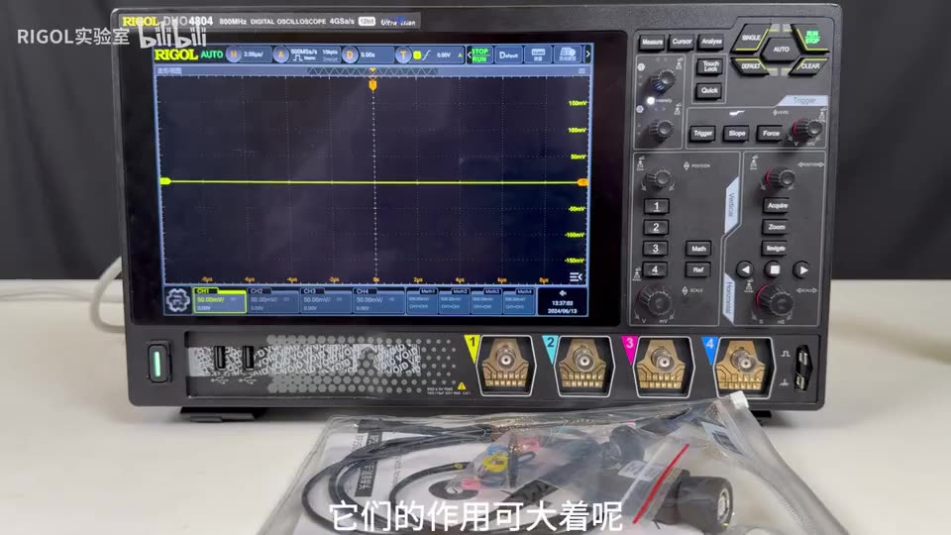Tap the speaker notification icon above the clock

[x=563, y=293]
